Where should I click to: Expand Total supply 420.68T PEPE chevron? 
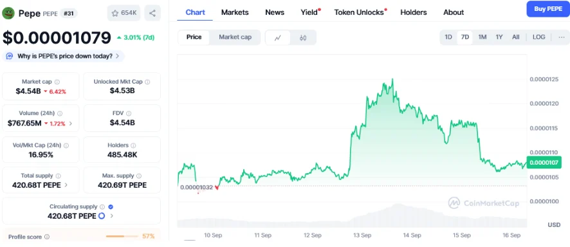click(x=66, y=185)
